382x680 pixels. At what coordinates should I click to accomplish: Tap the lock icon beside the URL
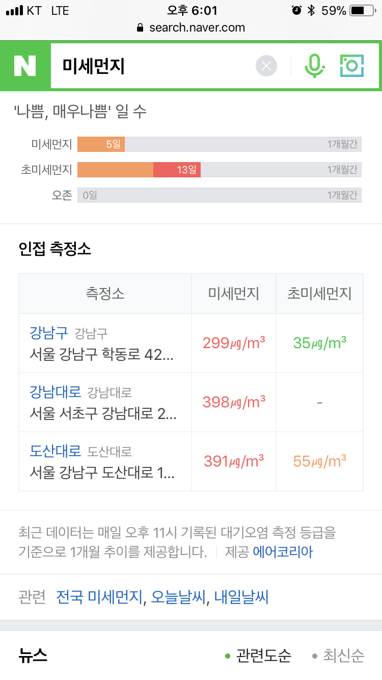click(x=141, y=28)
